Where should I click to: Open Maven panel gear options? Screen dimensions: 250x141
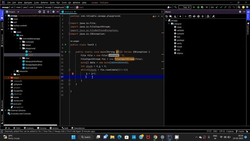(240, 12)
